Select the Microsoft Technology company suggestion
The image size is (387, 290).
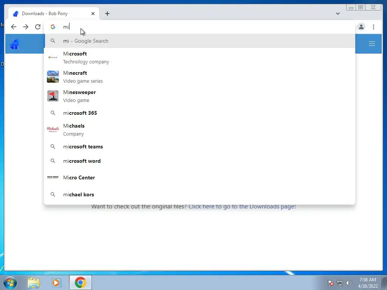(x=200, y=57)
